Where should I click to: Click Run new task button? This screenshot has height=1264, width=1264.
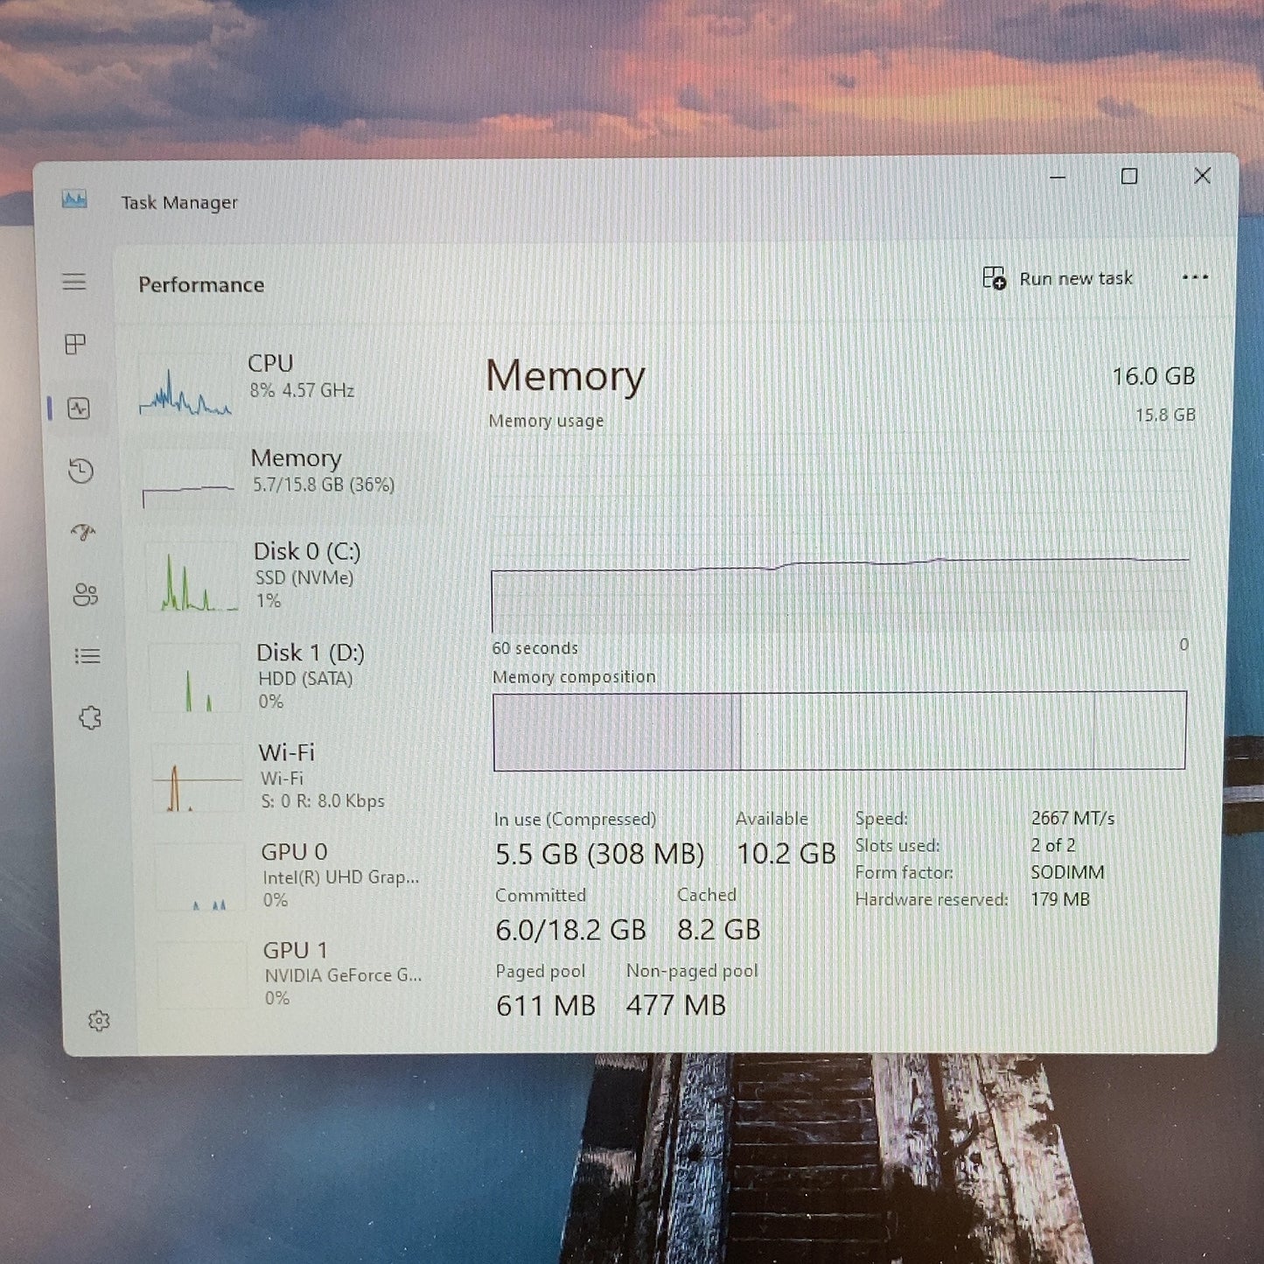coord(1058,278)
